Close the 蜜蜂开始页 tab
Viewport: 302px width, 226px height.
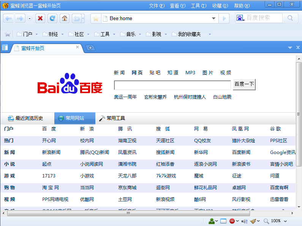(x=77, y=47)
